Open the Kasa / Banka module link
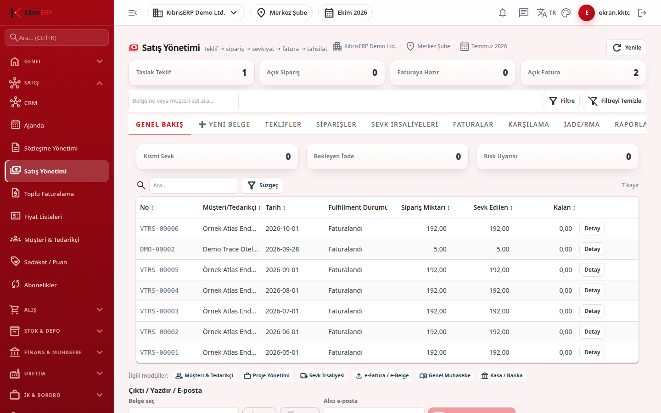 click(502, 375)
